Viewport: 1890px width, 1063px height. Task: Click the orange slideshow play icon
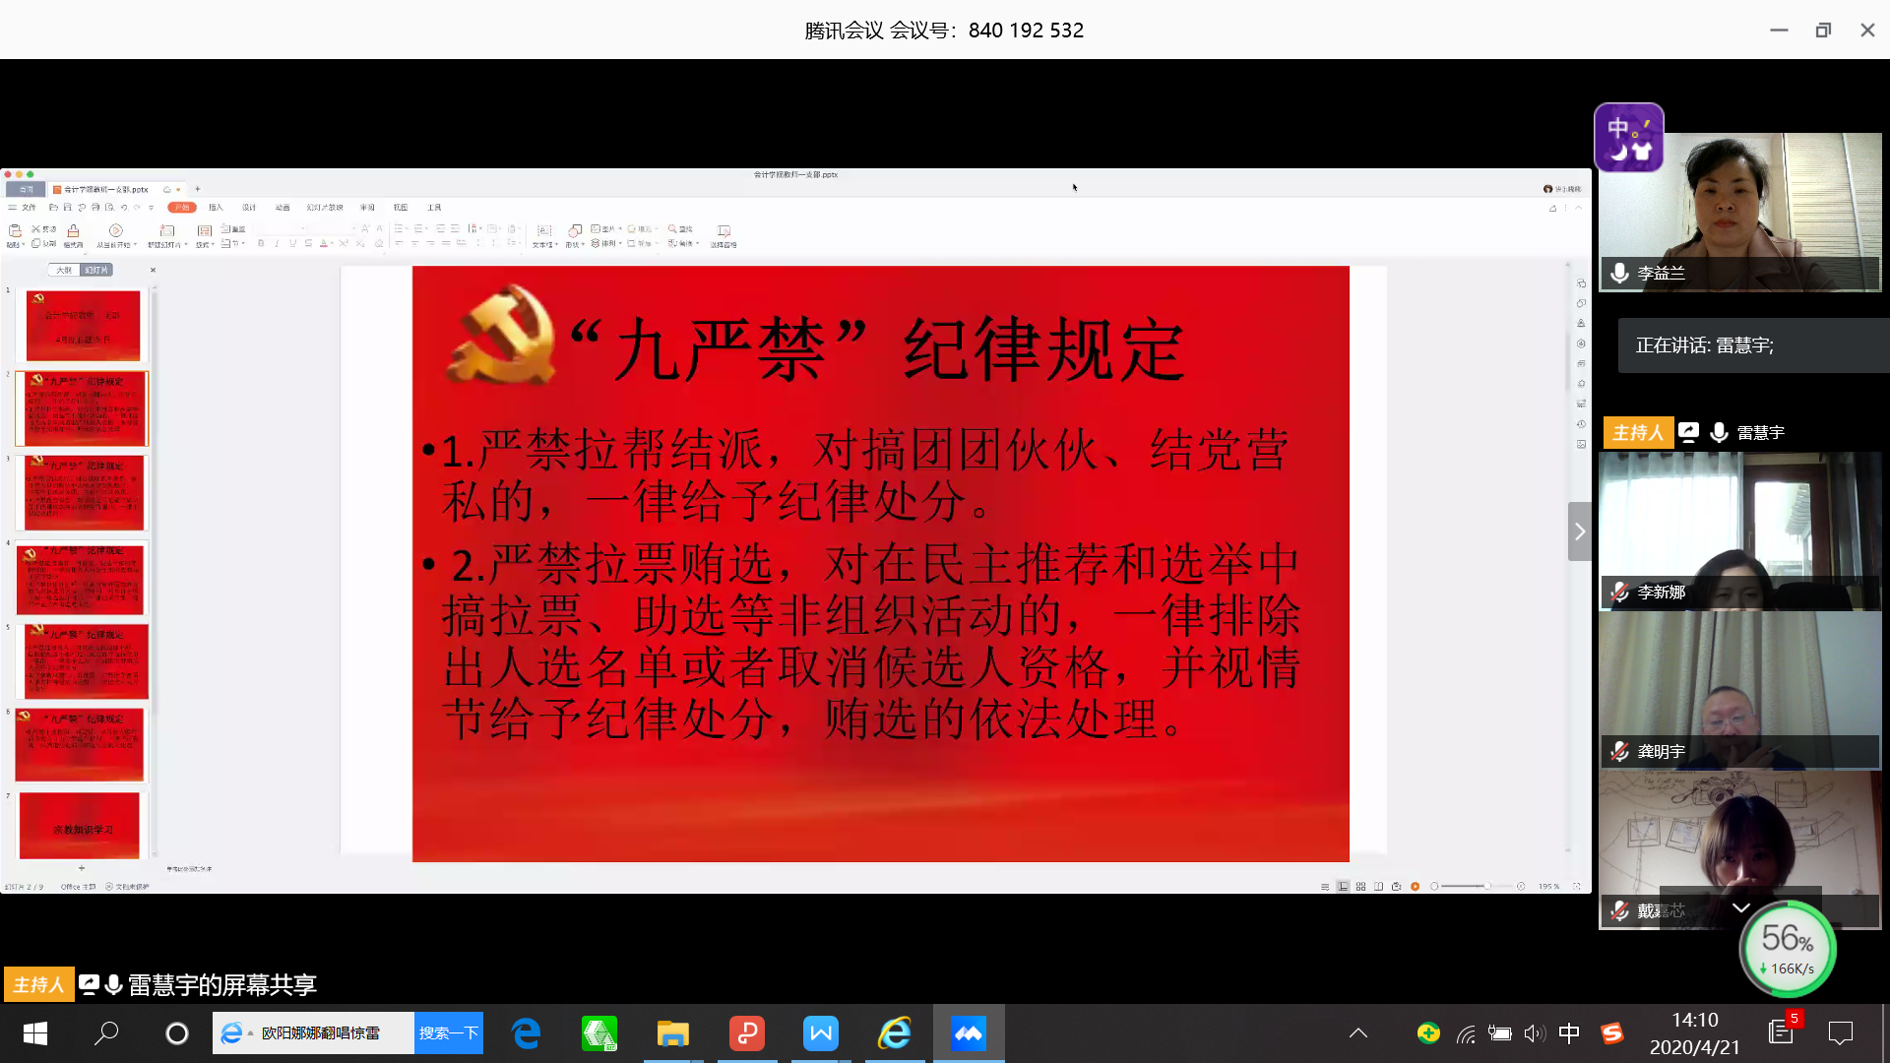[x=1415, y=886]
